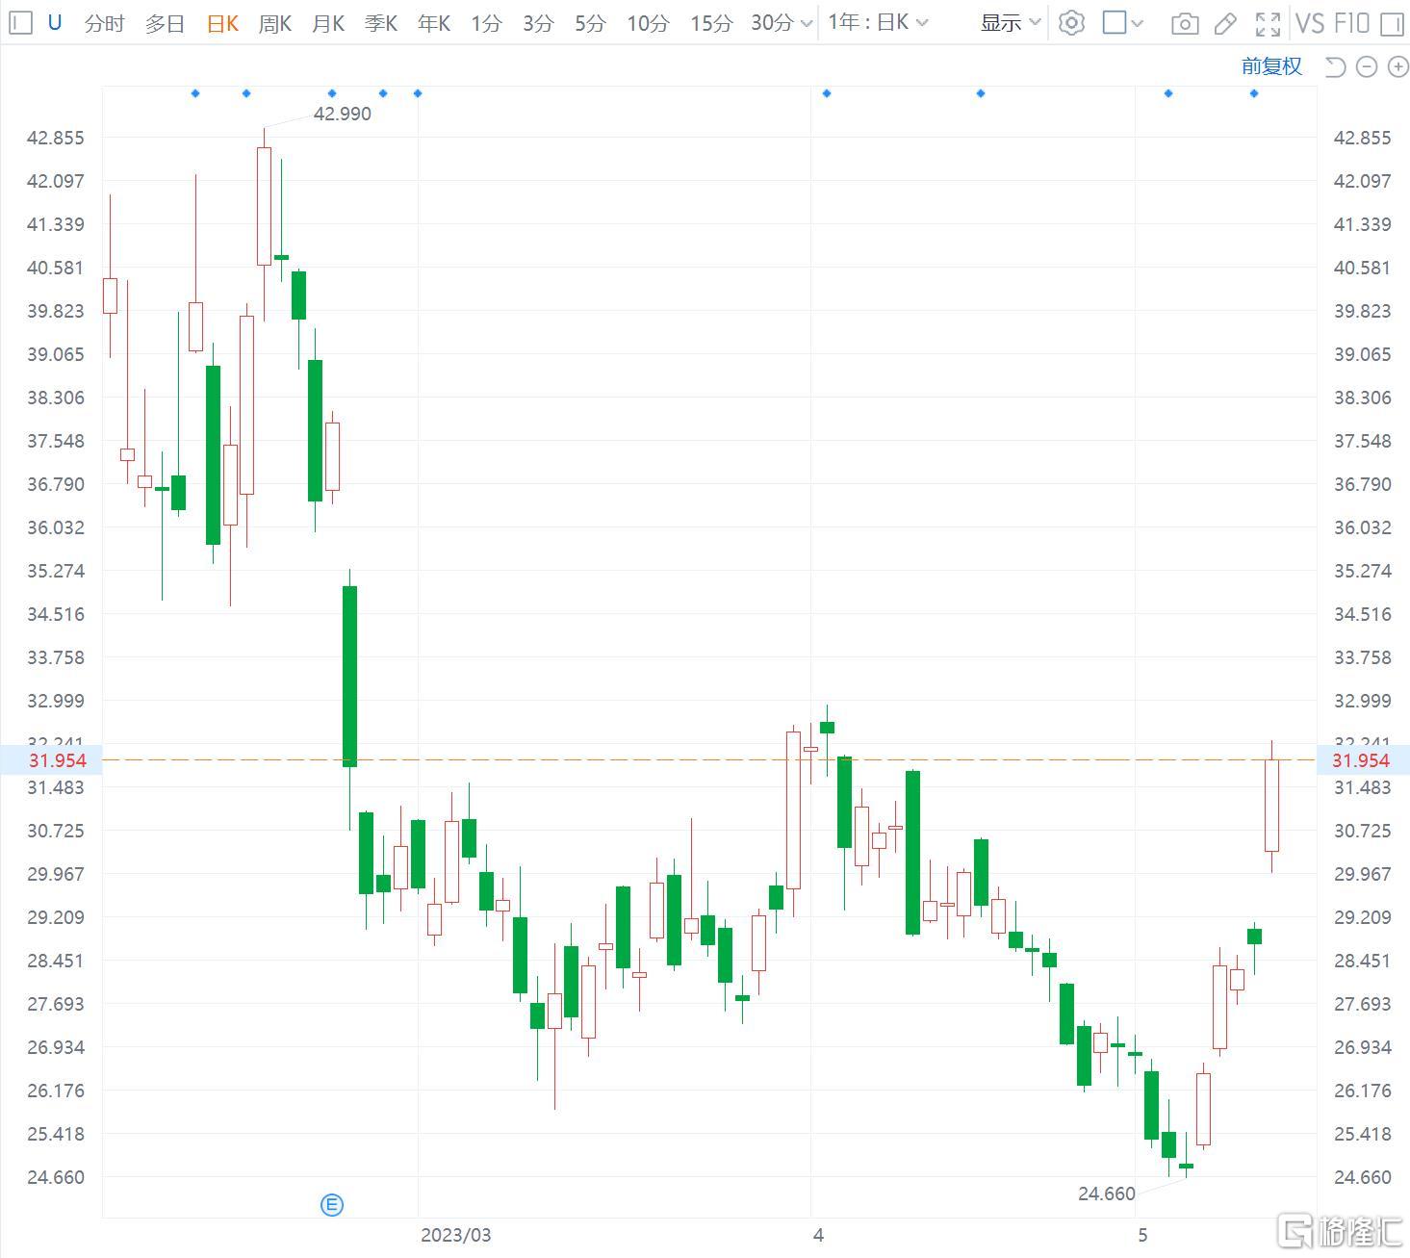Screen dimensions: 1410x1258
Task: Click the E earnings marker below the chart
Action: pyautogui.click(x=332, y=1204)
